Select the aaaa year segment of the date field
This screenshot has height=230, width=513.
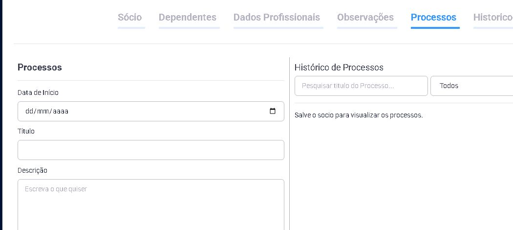(x=60, y=111)
